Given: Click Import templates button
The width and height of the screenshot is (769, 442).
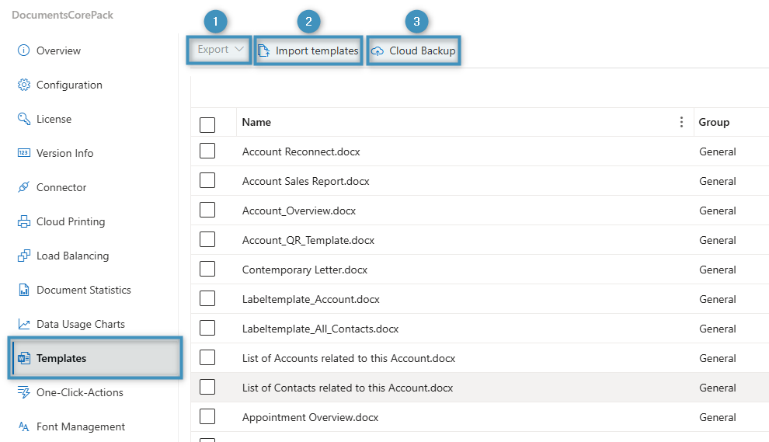Looking at the screenshot, I should 308,50.
